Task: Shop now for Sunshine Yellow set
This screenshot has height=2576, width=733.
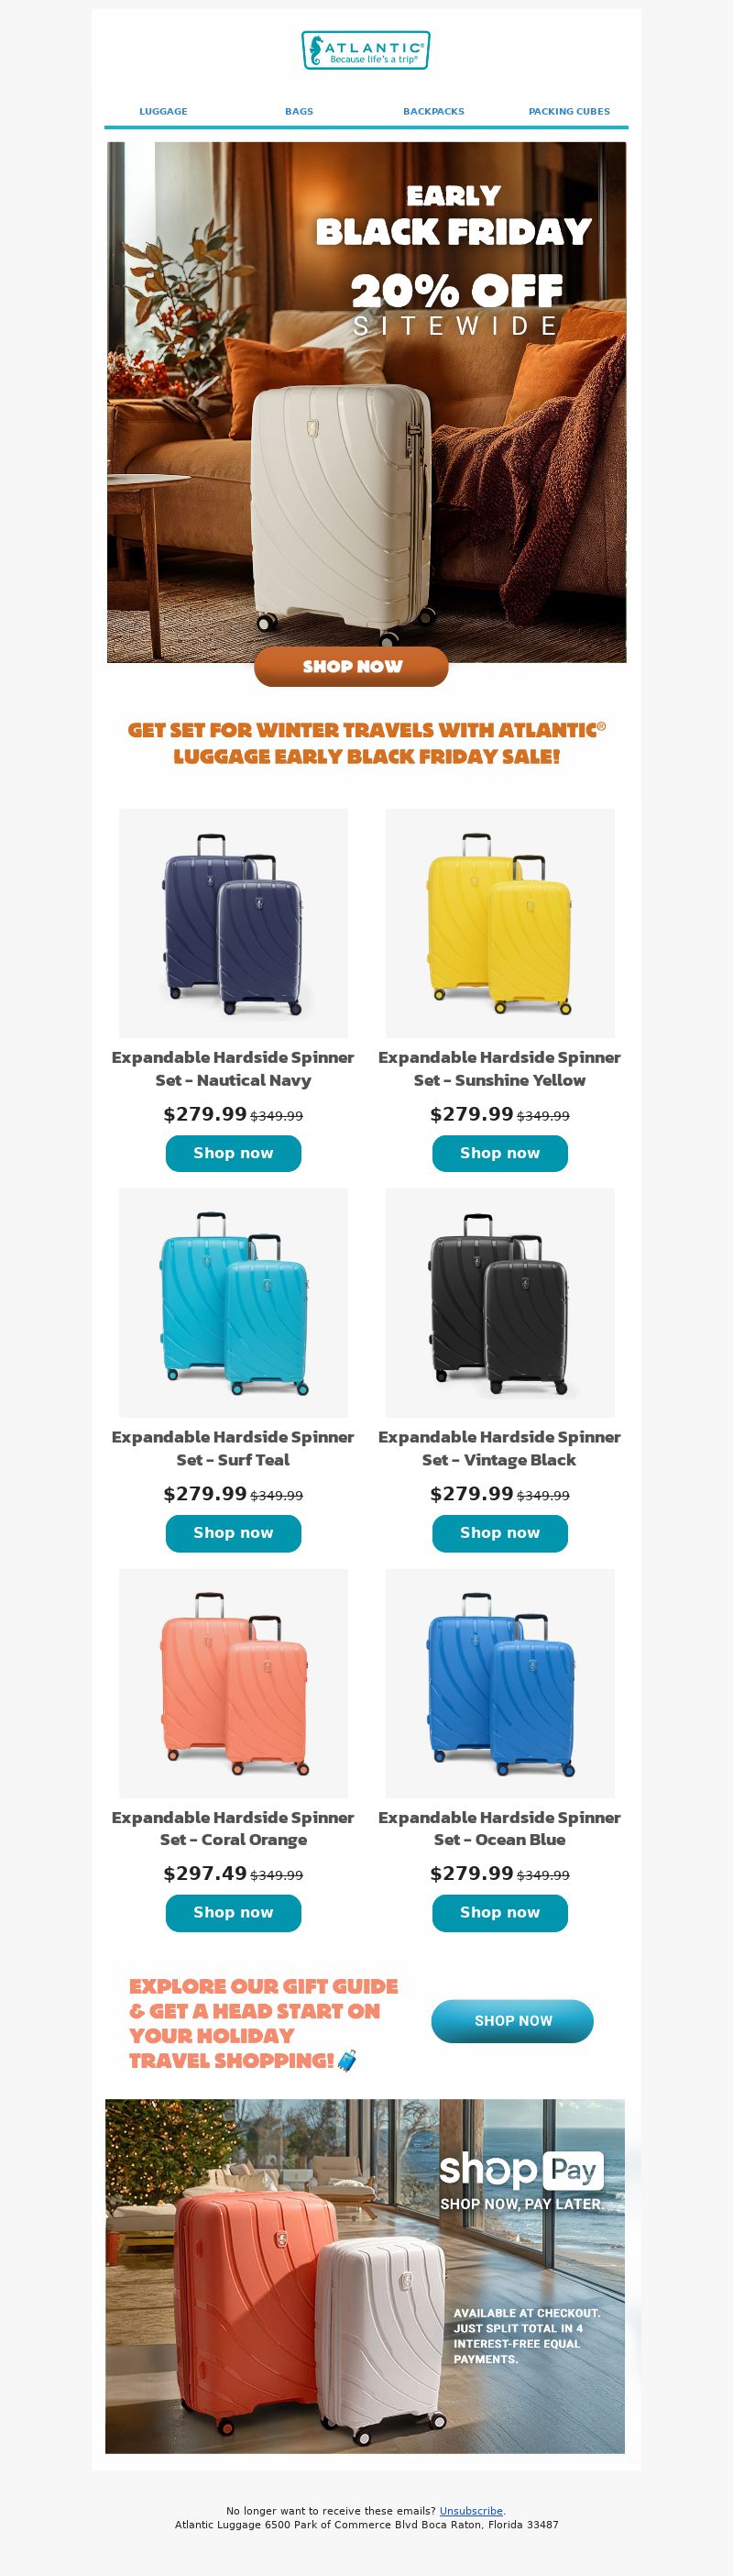Action: (500, 1153)
